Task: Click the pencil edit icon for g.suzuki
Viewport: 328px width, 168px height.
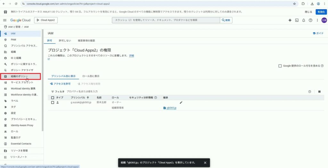Action: coord(181,103)
